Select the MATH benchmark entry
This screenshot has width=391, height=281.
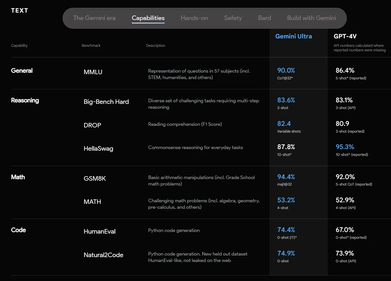coord(92,202)
